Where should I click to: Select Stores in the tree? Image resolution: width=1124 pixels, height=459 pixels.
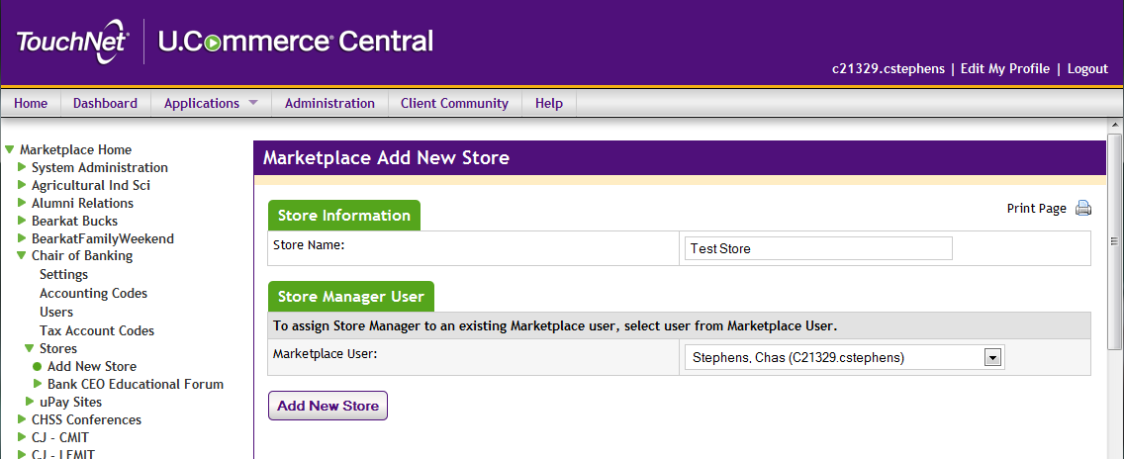[58, 348]
